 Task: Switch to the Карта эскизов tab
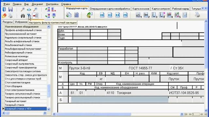point(141,9)
